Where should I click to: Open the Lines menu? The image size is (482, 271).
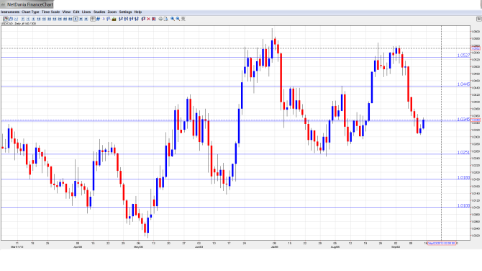pos(86,12)
